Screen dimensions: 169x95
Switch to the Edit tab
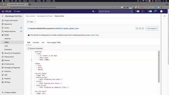pyautogui.click(x=29, y=42)
